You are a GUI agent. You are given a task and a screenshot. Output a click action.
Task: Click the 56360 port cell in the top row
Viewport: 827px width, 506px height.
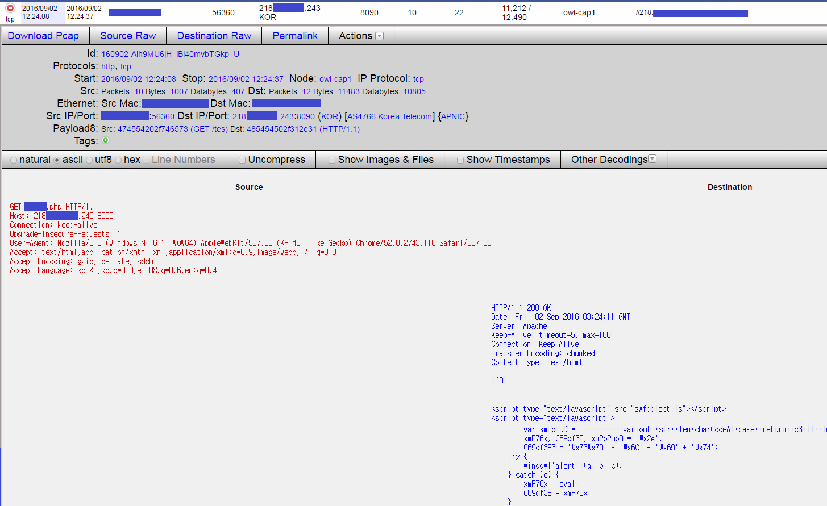223,12
